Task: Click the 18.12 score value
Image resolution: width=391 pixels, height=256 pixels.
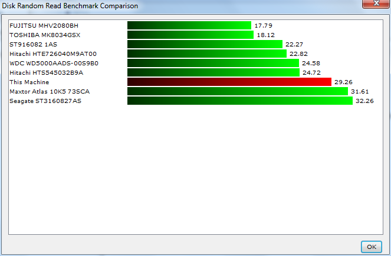Action: (x=266, y=35)
